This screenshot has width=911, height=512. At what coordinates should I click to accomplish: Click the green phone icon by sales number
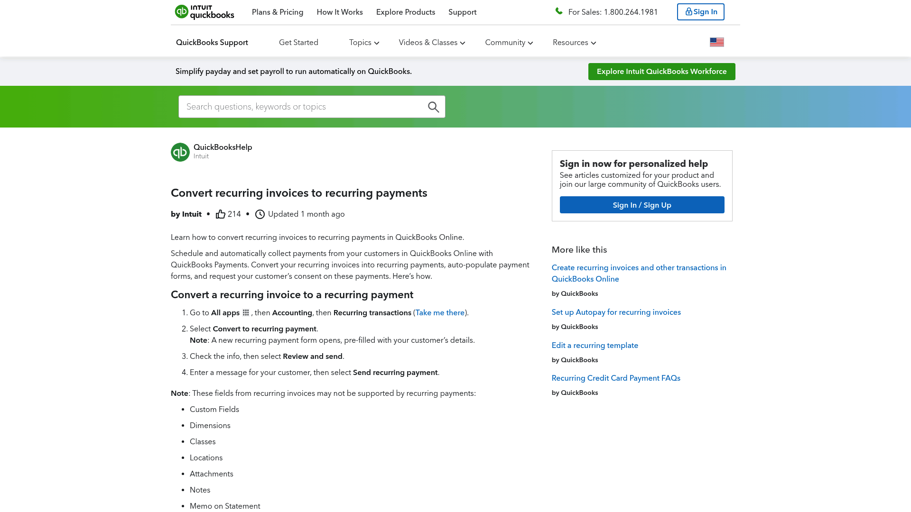tap(559, 11)
